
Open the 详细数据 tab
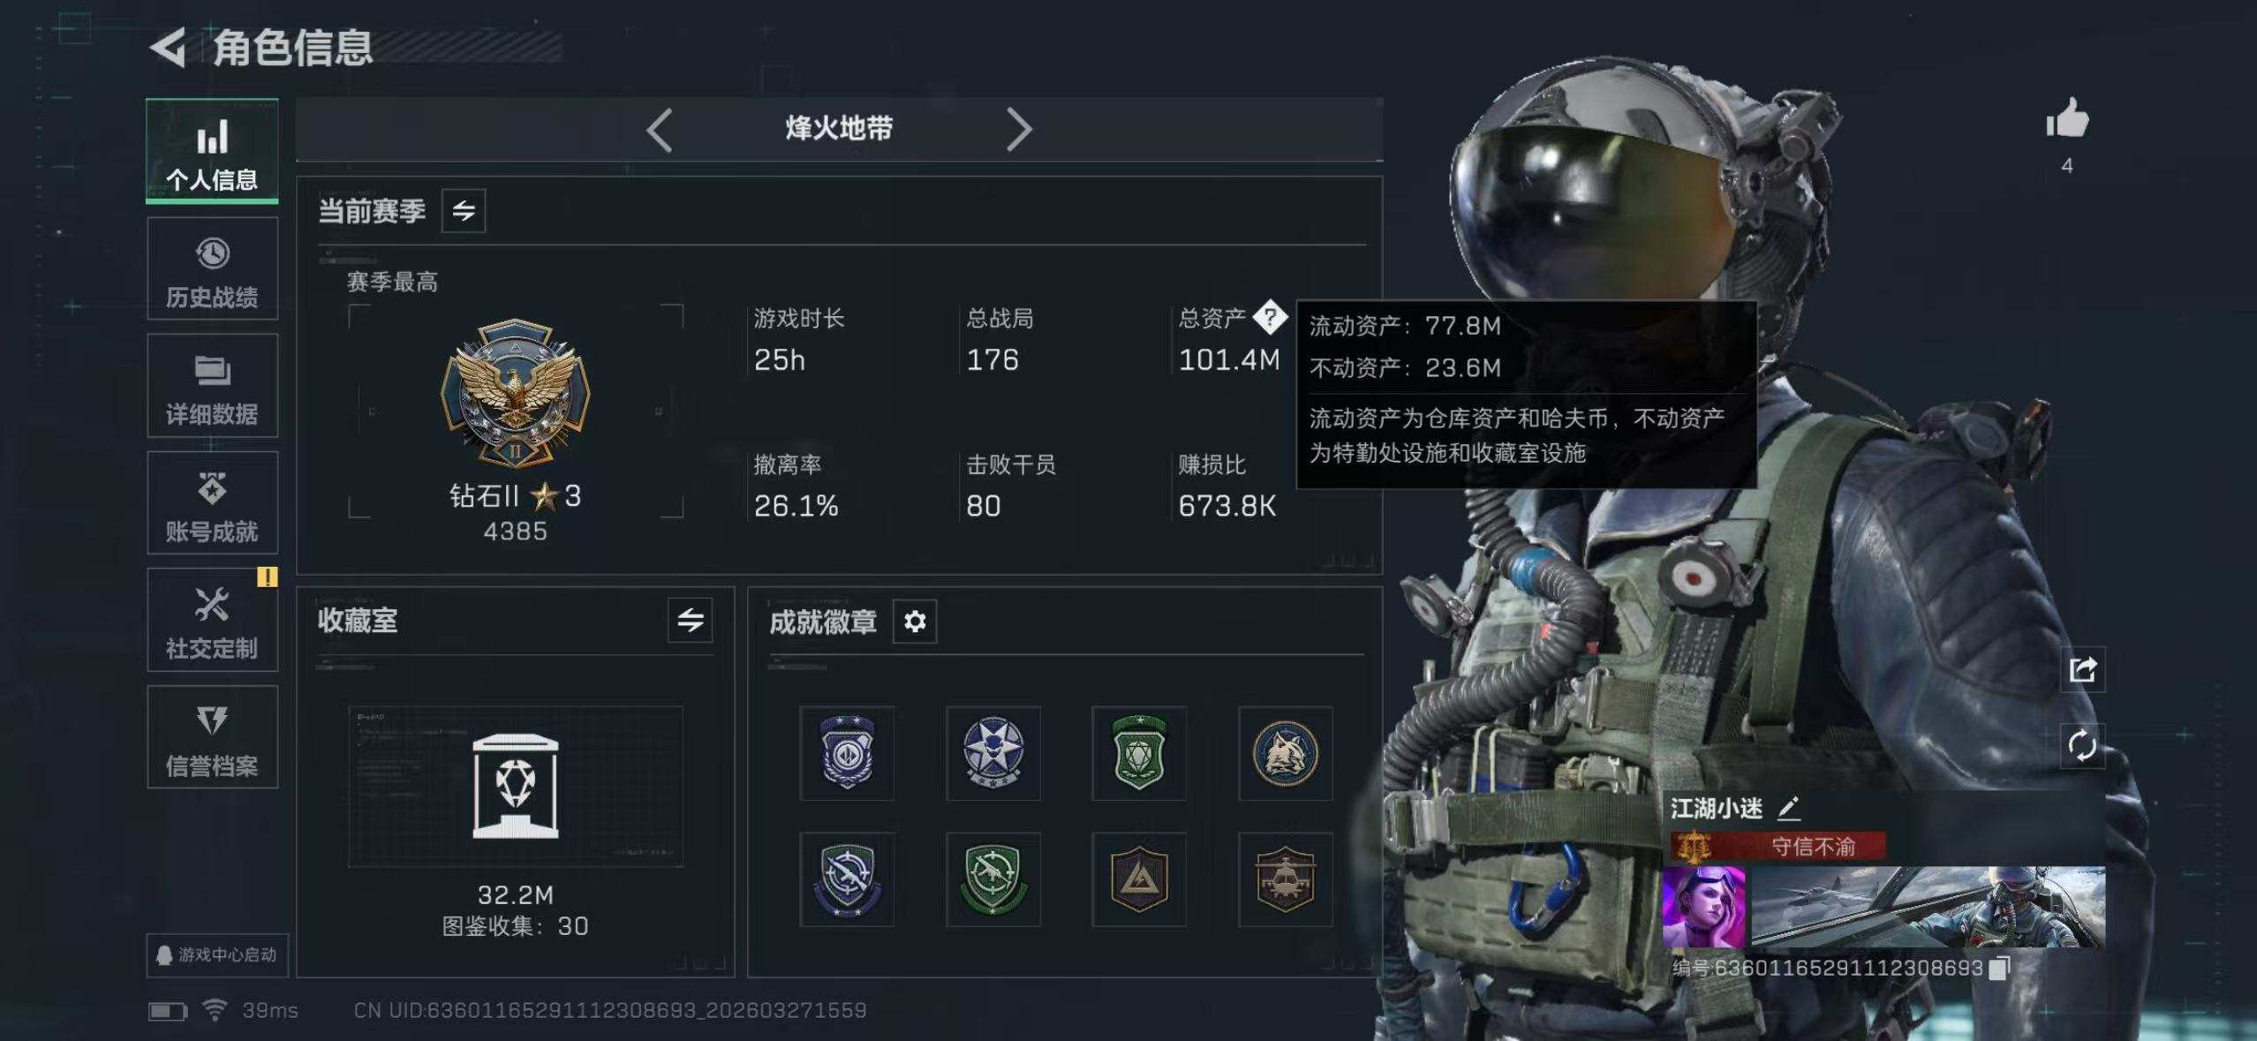212,386
